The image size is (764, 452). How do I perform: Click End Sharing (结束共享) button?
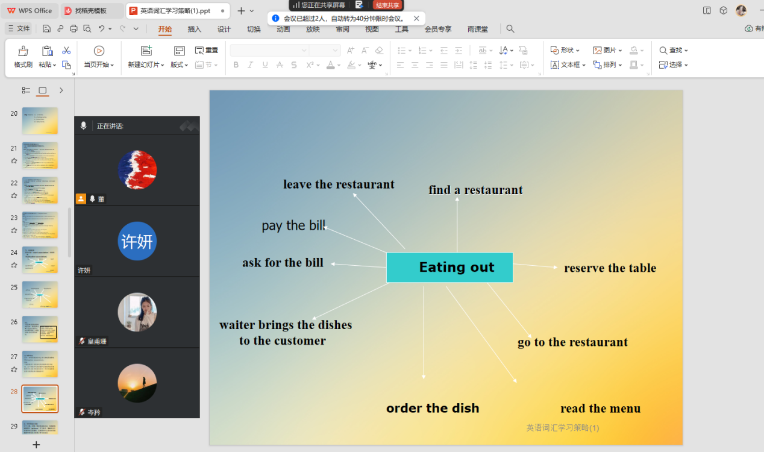[x=388, y=5]
